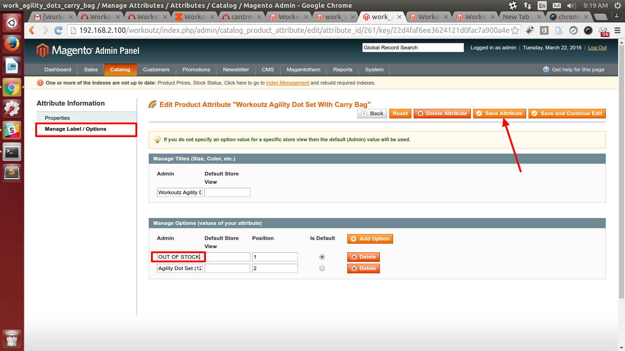Click Chrome's forward navigation arrow

click(45, 31)
